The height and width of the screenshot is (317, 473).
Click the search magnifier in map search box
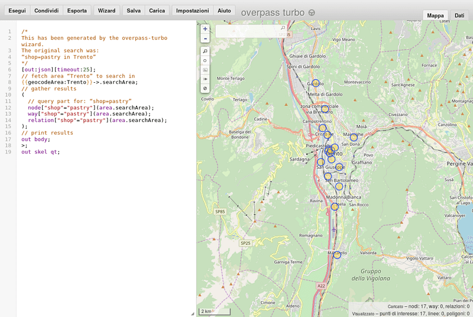(x=283, y=28)
